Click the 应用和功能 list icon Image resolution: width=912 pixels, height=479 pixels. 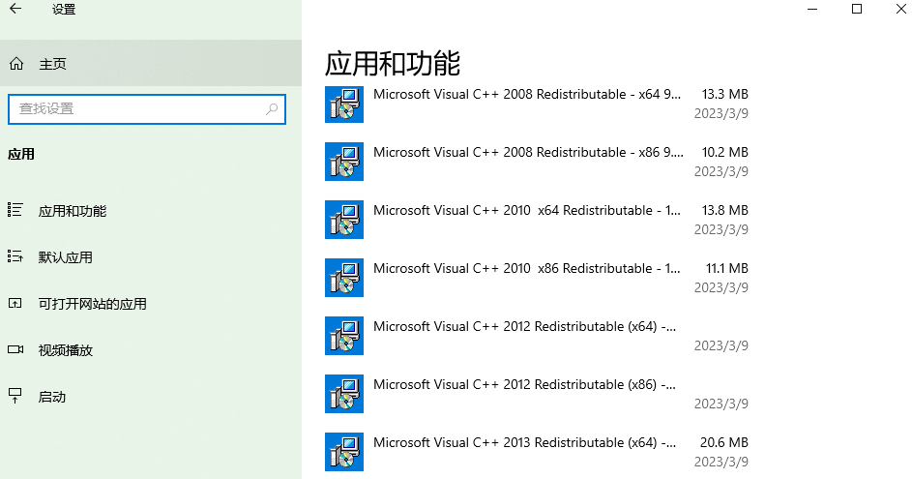[15, 210]
